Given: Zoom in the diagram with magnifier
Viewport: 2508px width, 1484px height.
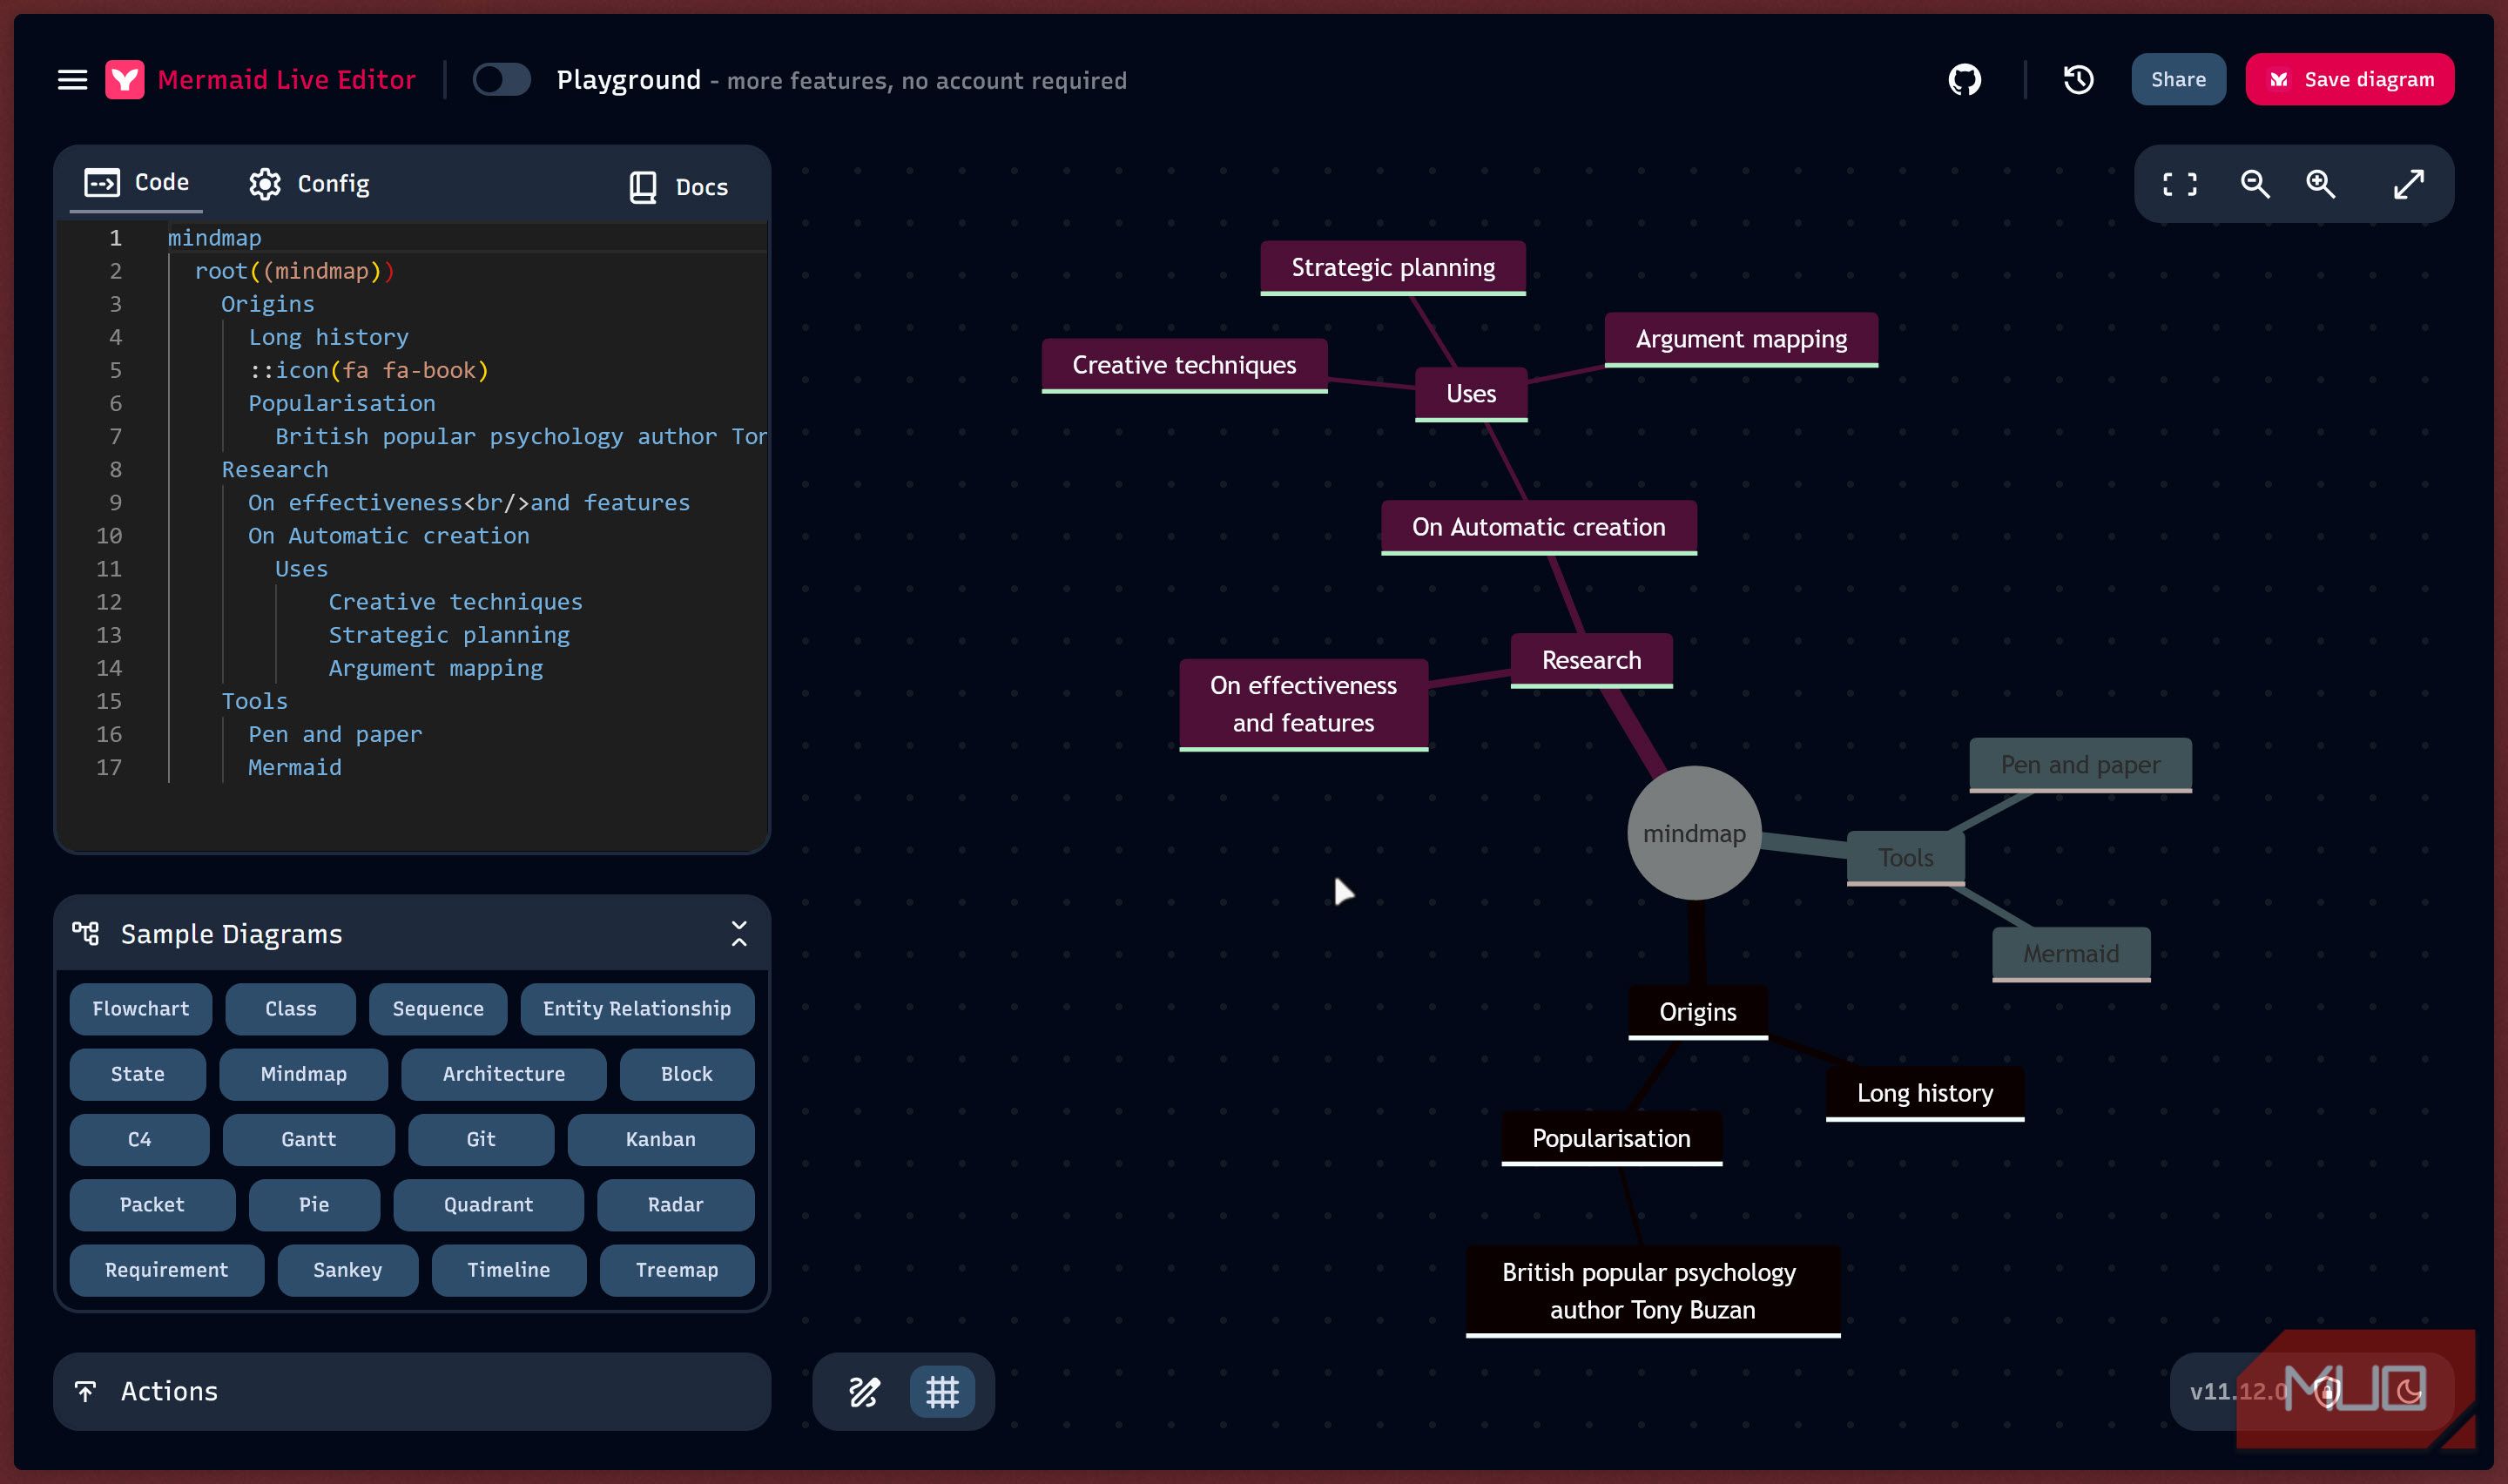Looking at the screenshot, I should tap(2320, 184).
